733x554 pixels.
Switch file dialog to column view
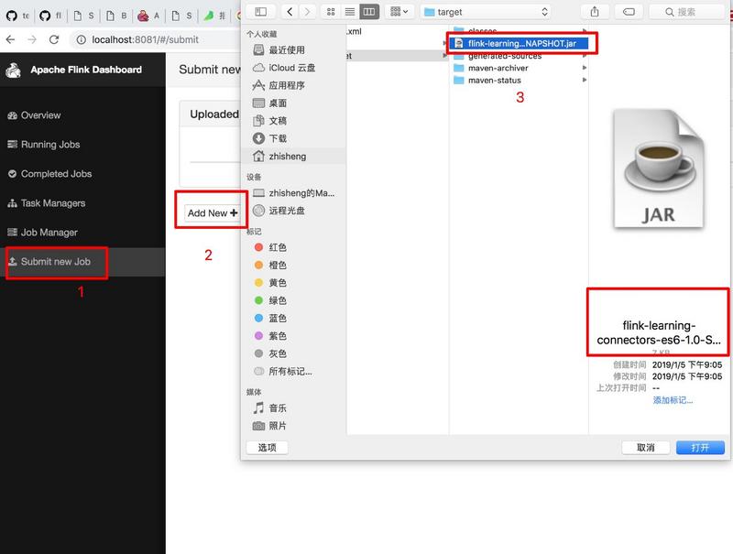pos(369,12)
